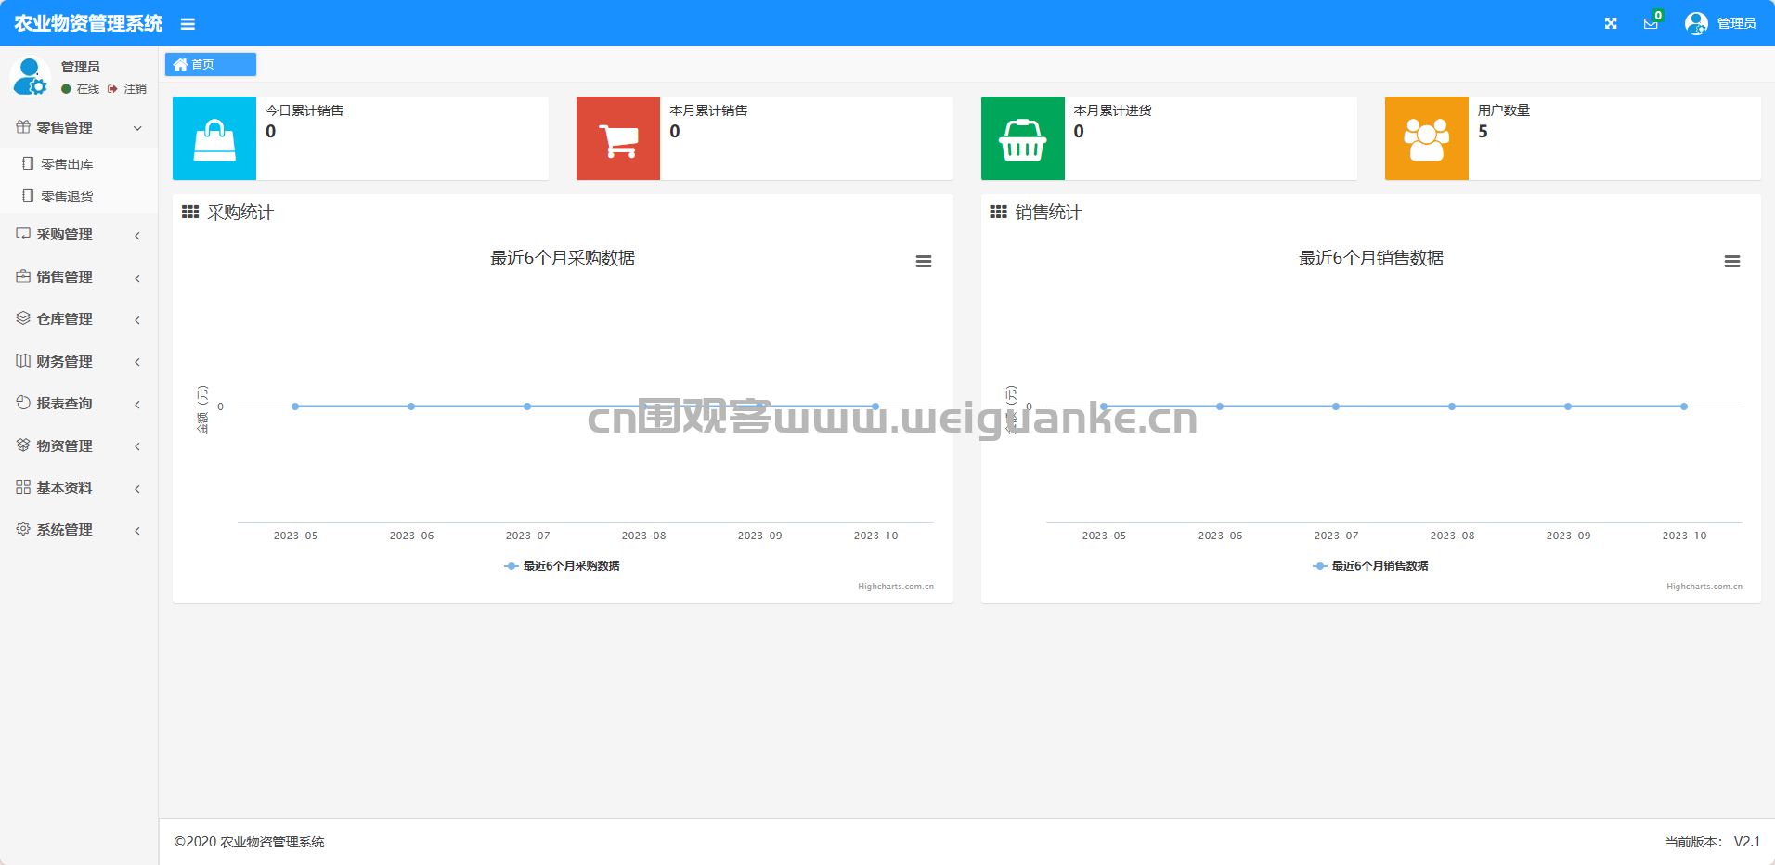
Task: Click the 2023-08 label on purchase chart
Action: 643,536
